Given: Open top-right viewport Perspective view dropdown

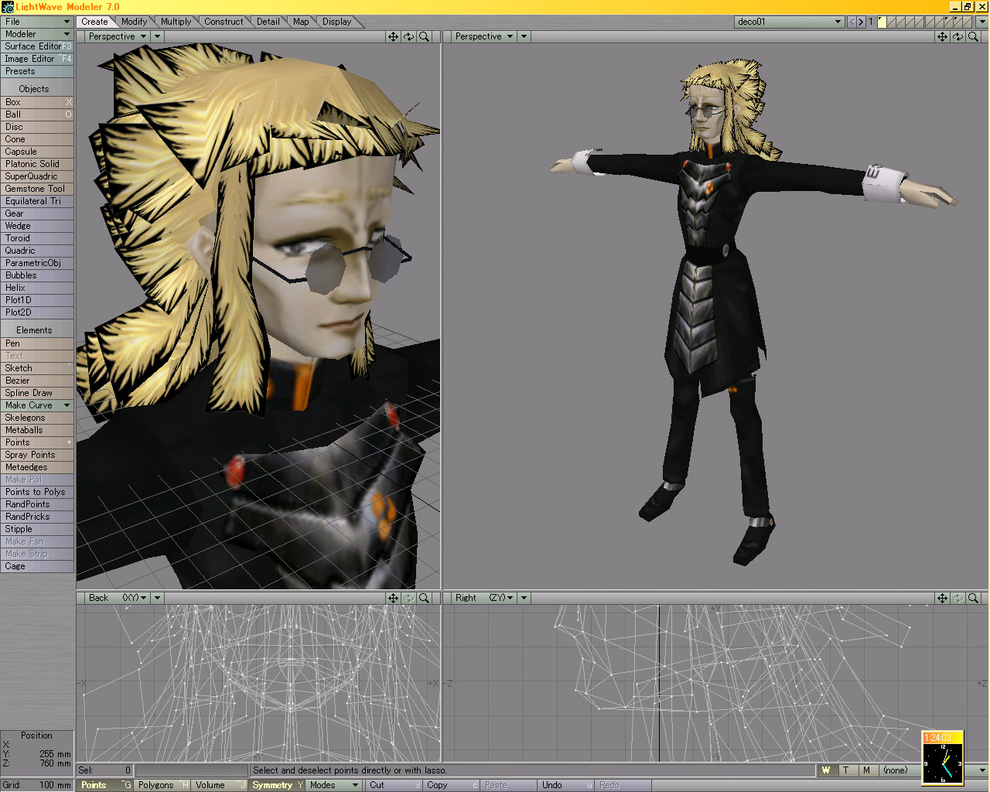Looking at the screenshot, I should coord(483,36).
